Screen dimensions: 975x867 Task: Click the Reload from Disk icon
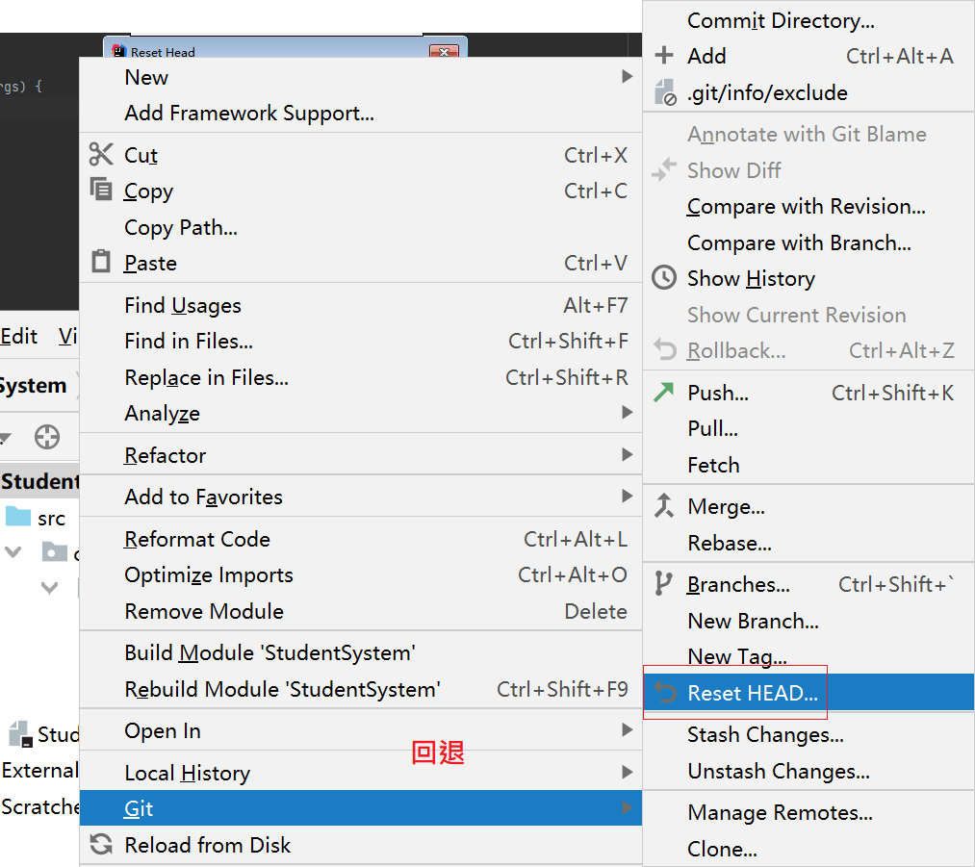[x=101, y=845]
